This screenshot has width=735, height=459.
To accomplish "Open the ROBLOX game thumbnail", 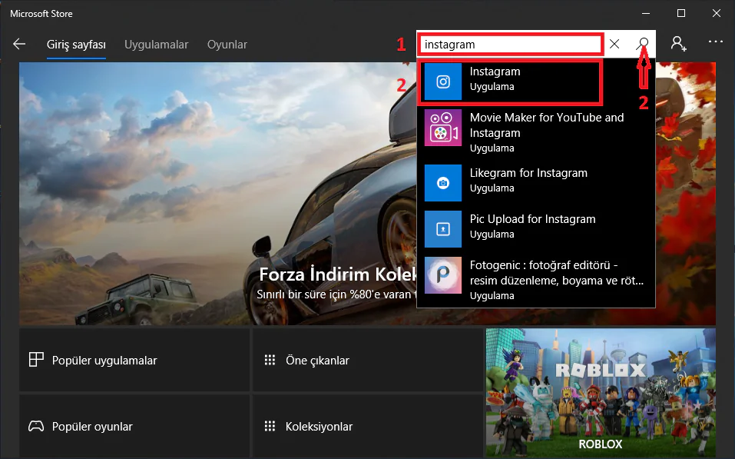I will [601, 392].
